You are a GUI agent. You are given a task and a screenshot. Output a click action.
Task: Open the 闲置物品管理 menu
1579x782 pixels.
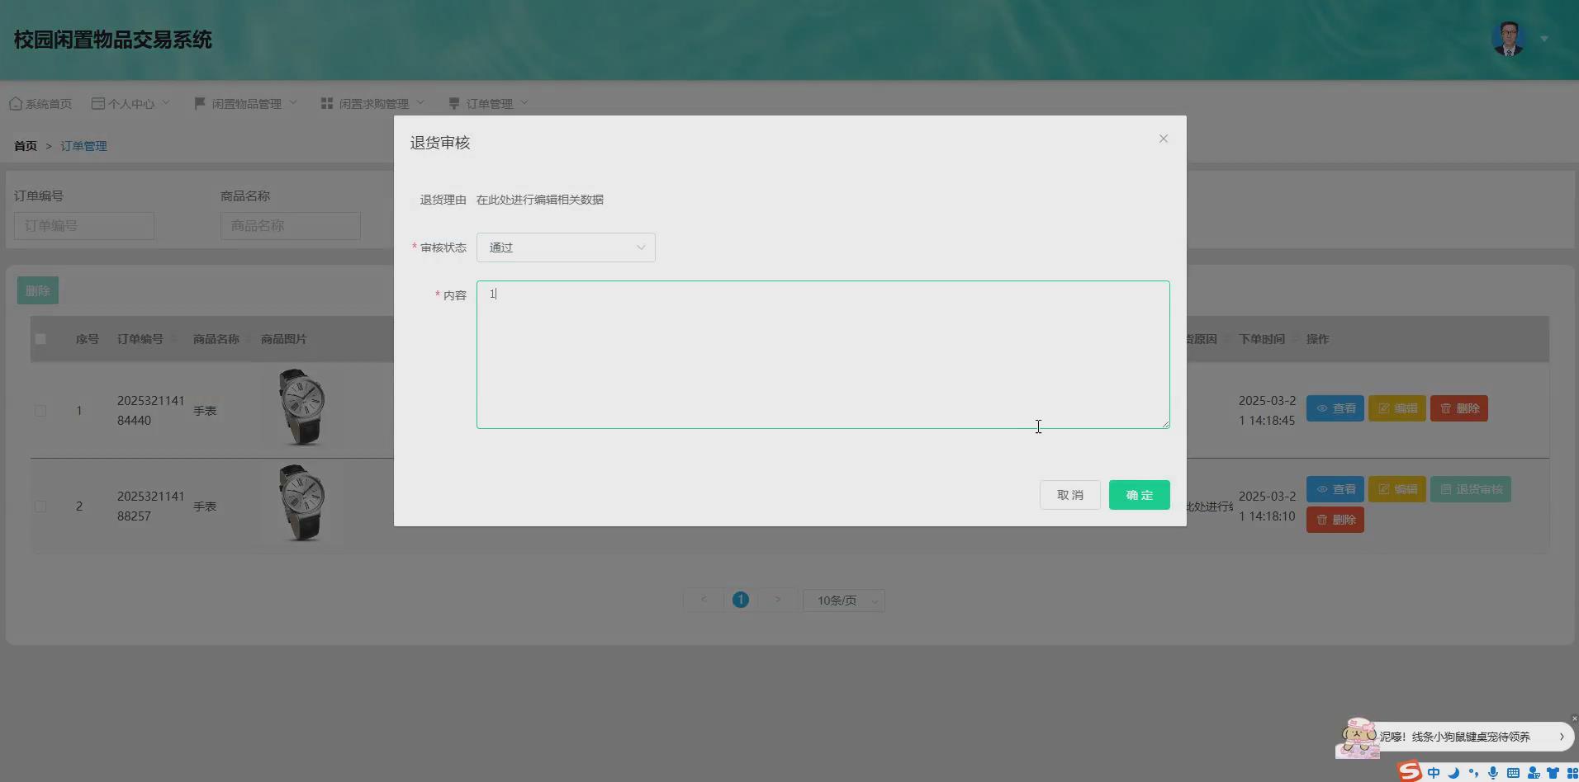(x=245, y=102)
